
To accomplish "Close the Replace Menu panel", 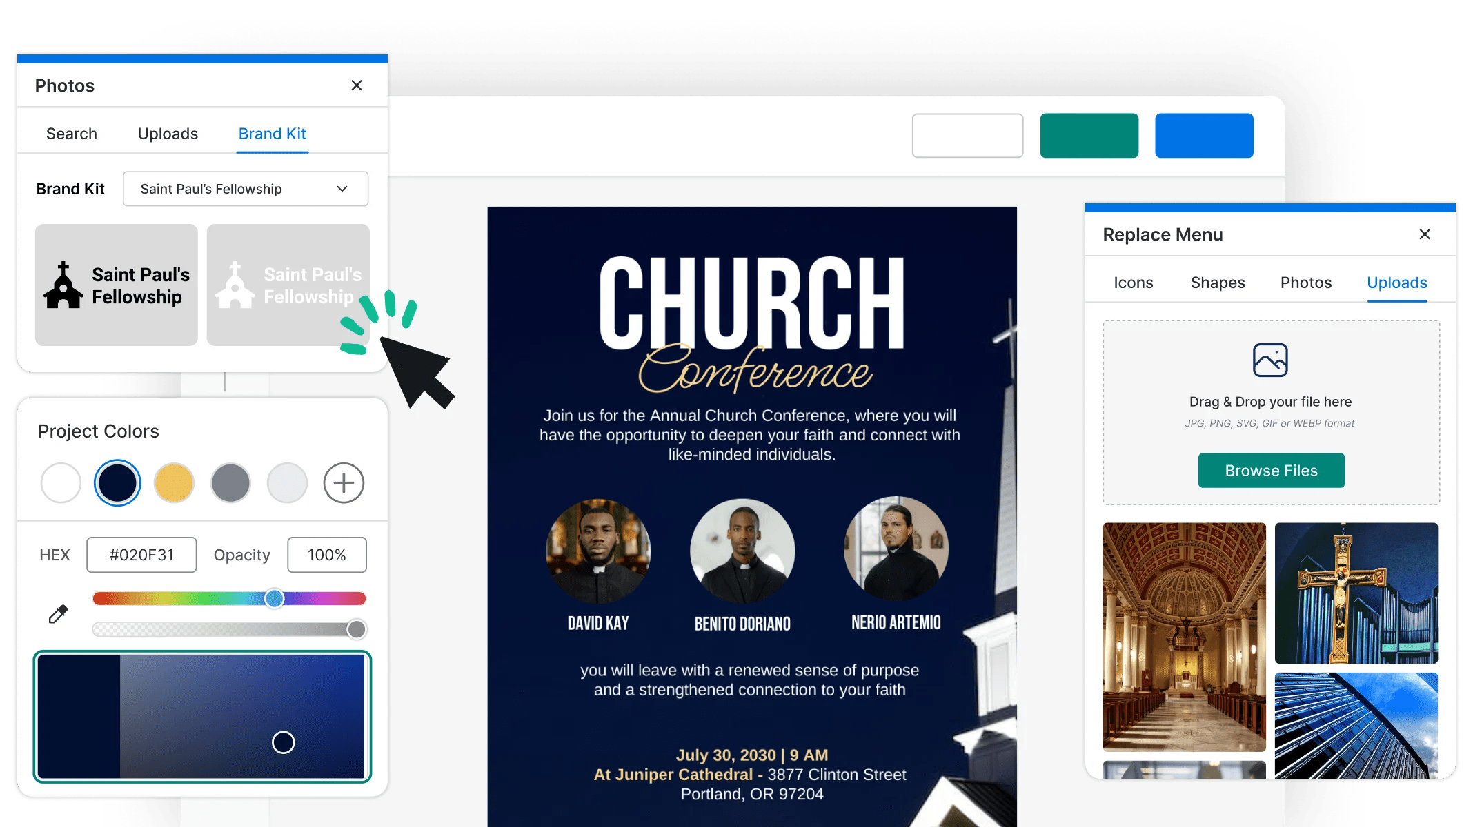I will click(1424, 234).
